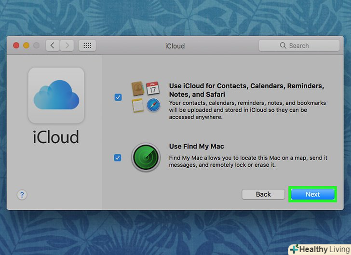Click the Contacts book icon
The image size is (351, 255).
(x=138, y=88)
